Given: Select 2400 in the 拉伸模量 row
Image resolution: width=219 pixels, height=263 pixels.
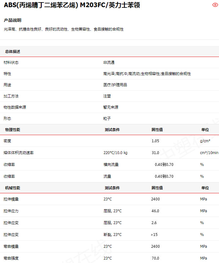Looking at the screenshot, I should (155, 199).
